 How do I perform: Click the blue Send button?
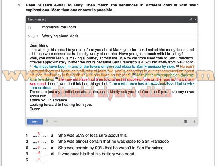coord(35,121)
